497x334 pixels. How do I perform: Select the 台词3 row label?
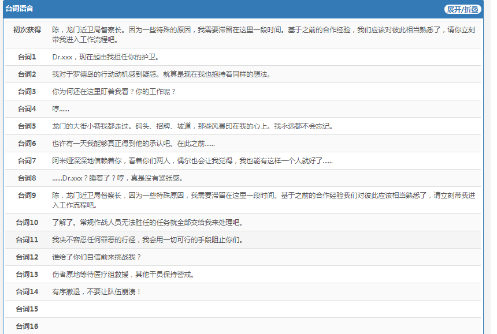[27, 92]
